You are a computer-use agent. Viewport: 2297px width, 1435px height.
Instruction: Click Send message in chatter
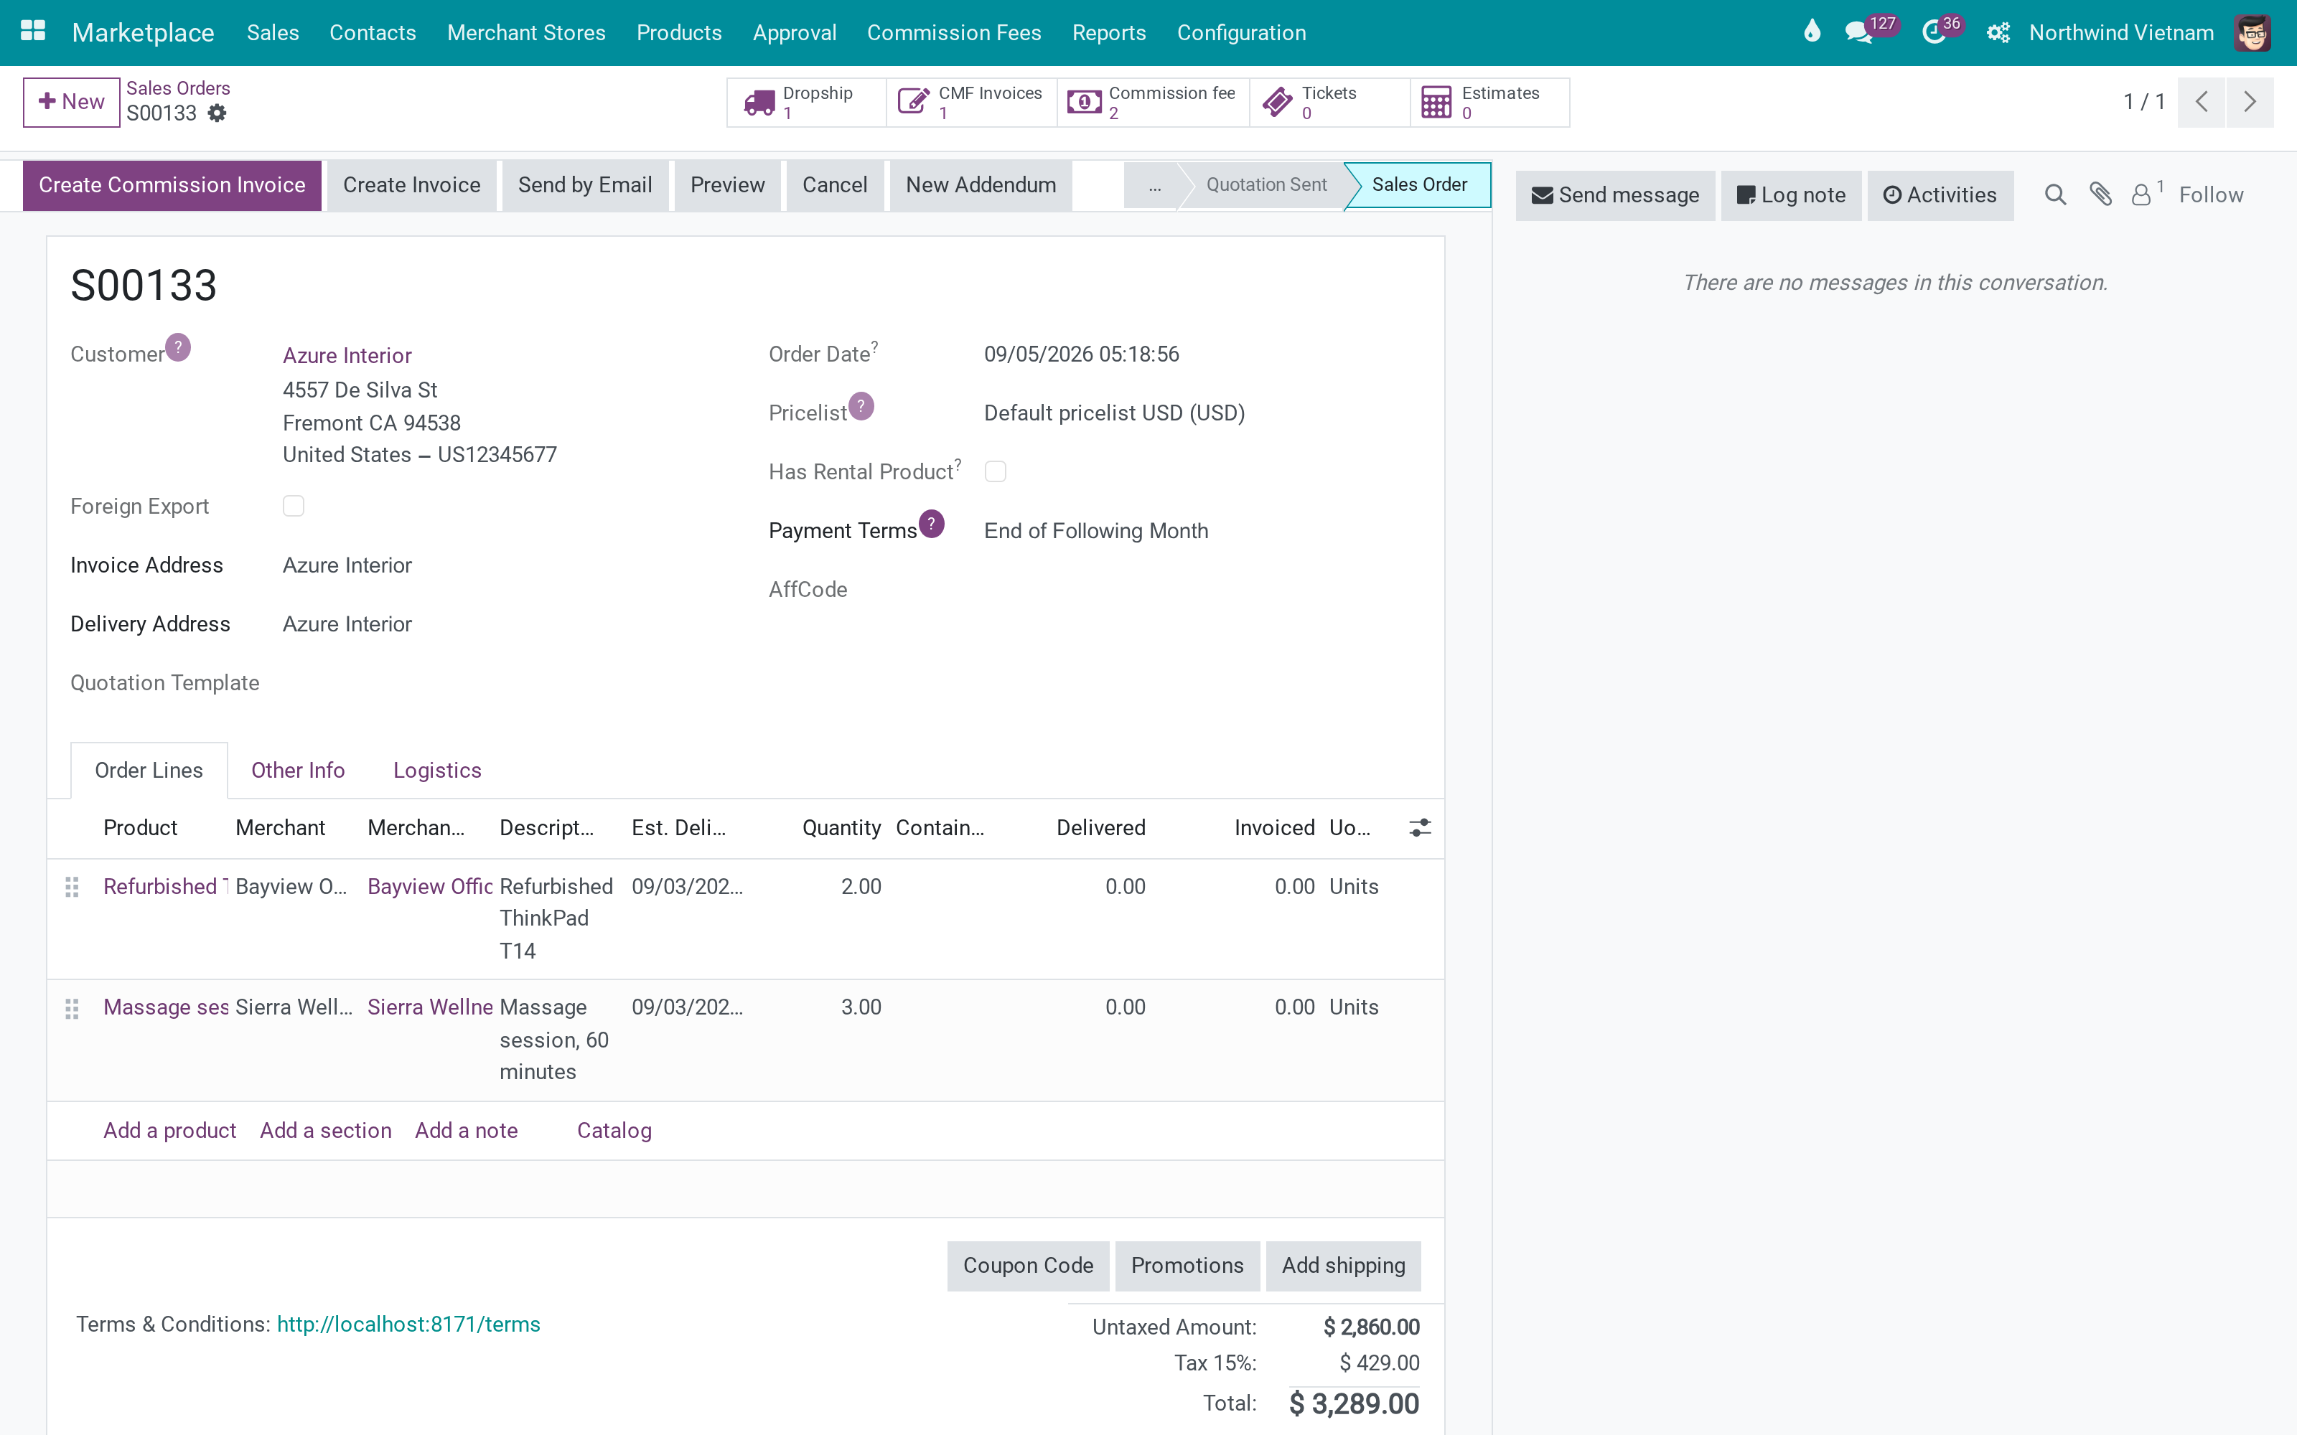(x=1616, y=195)
